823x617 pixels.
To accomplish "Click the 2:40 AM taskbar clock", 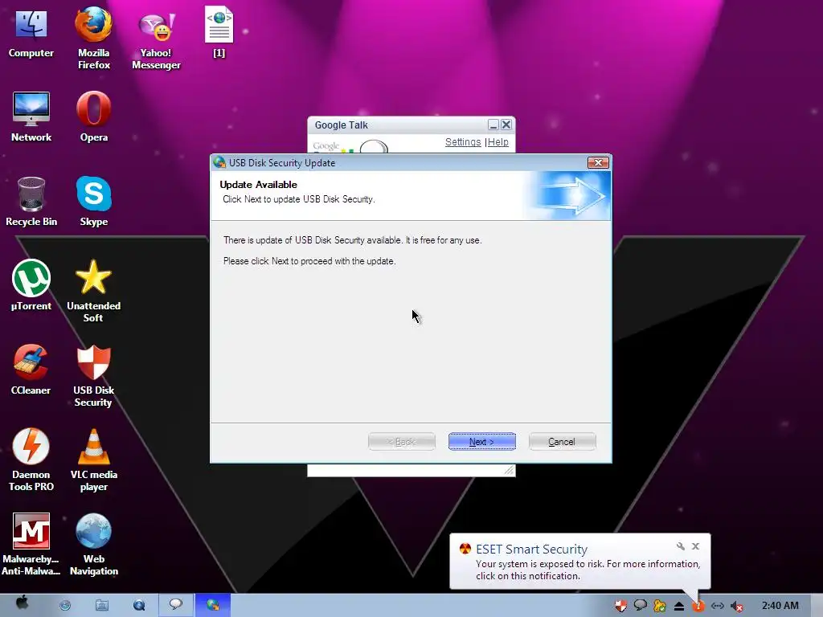I will pos(780,606).
